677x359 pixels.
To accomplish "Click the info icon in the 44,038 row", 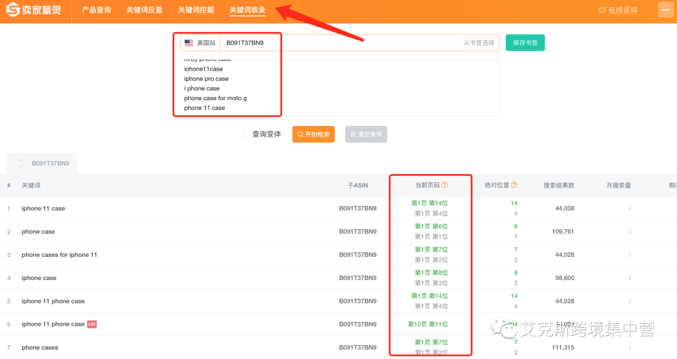I will coord(629,209).
